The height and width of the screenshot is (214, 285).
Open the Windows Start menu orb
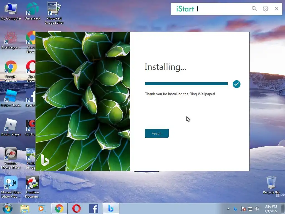coord(8,208)
